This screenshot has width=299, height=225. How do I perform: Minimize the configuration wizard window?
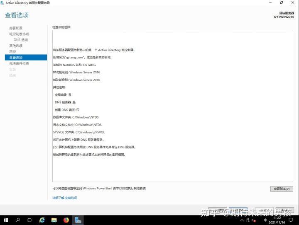[270, 2]
